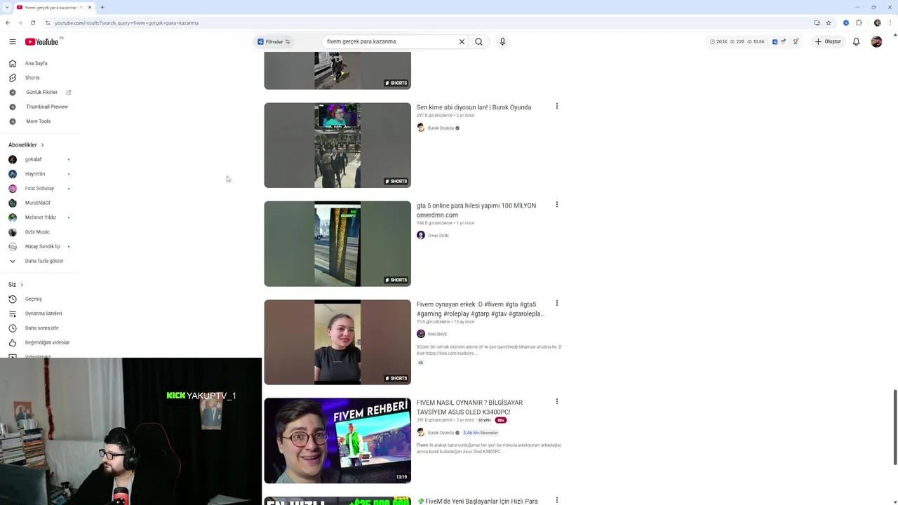Screen dimensions: 898x505
Task: Open 'gta 5 online para hilesi yapımı' title
Action: click(x=476, y=210)
